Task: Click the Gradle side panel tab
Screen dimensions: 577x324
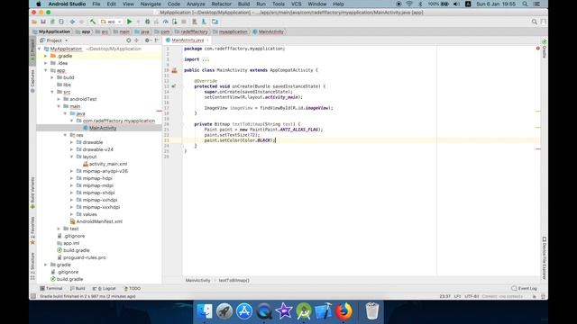Action: click(x=545, y=49)
